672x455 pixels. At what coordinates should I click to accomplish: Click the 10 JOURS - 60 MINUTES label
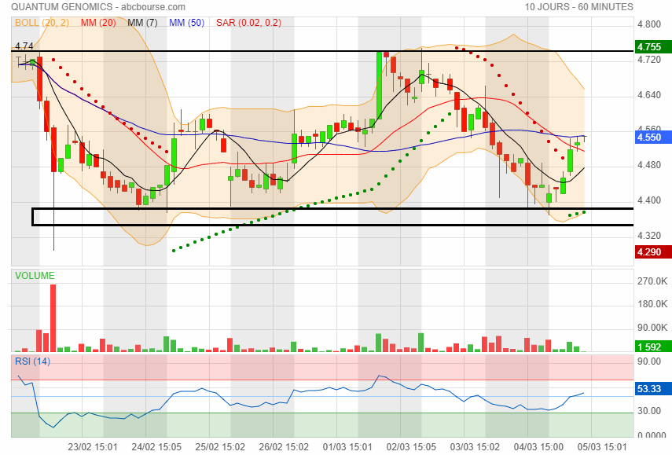click(578, 7)
